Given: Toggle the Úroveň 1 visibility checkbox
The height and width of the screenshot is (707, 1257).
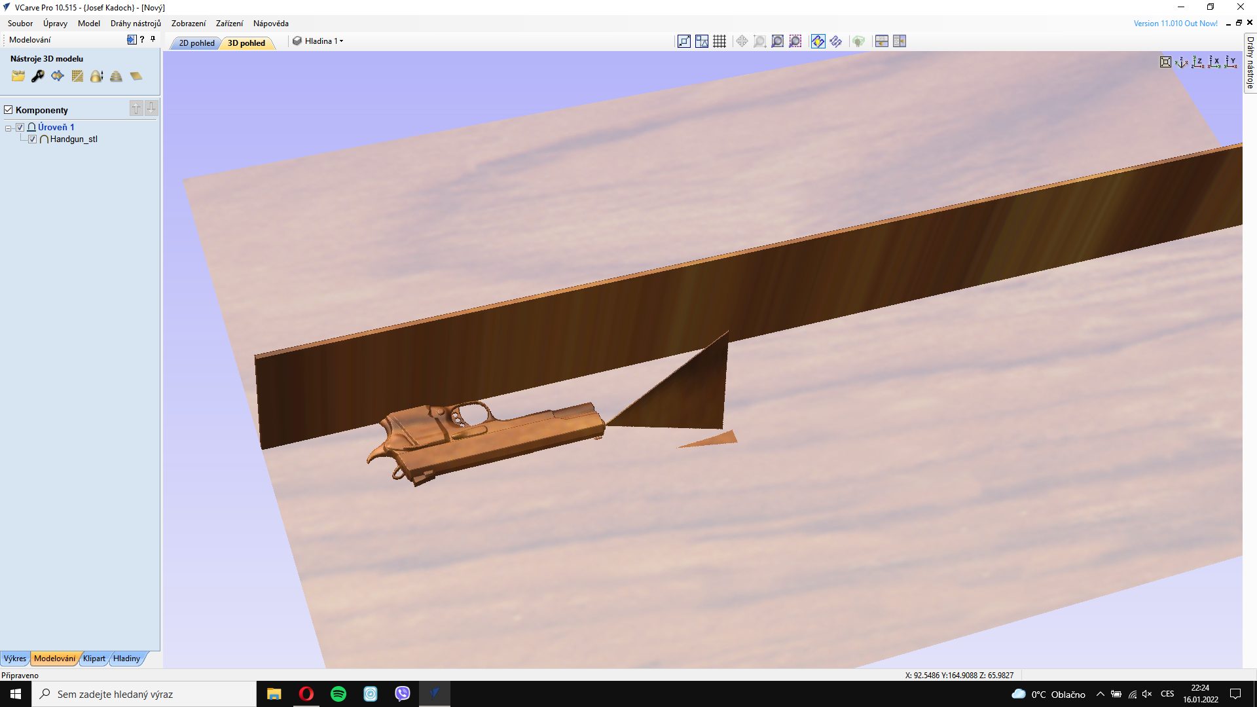Looking at the screenshot, I should (20, 127).
